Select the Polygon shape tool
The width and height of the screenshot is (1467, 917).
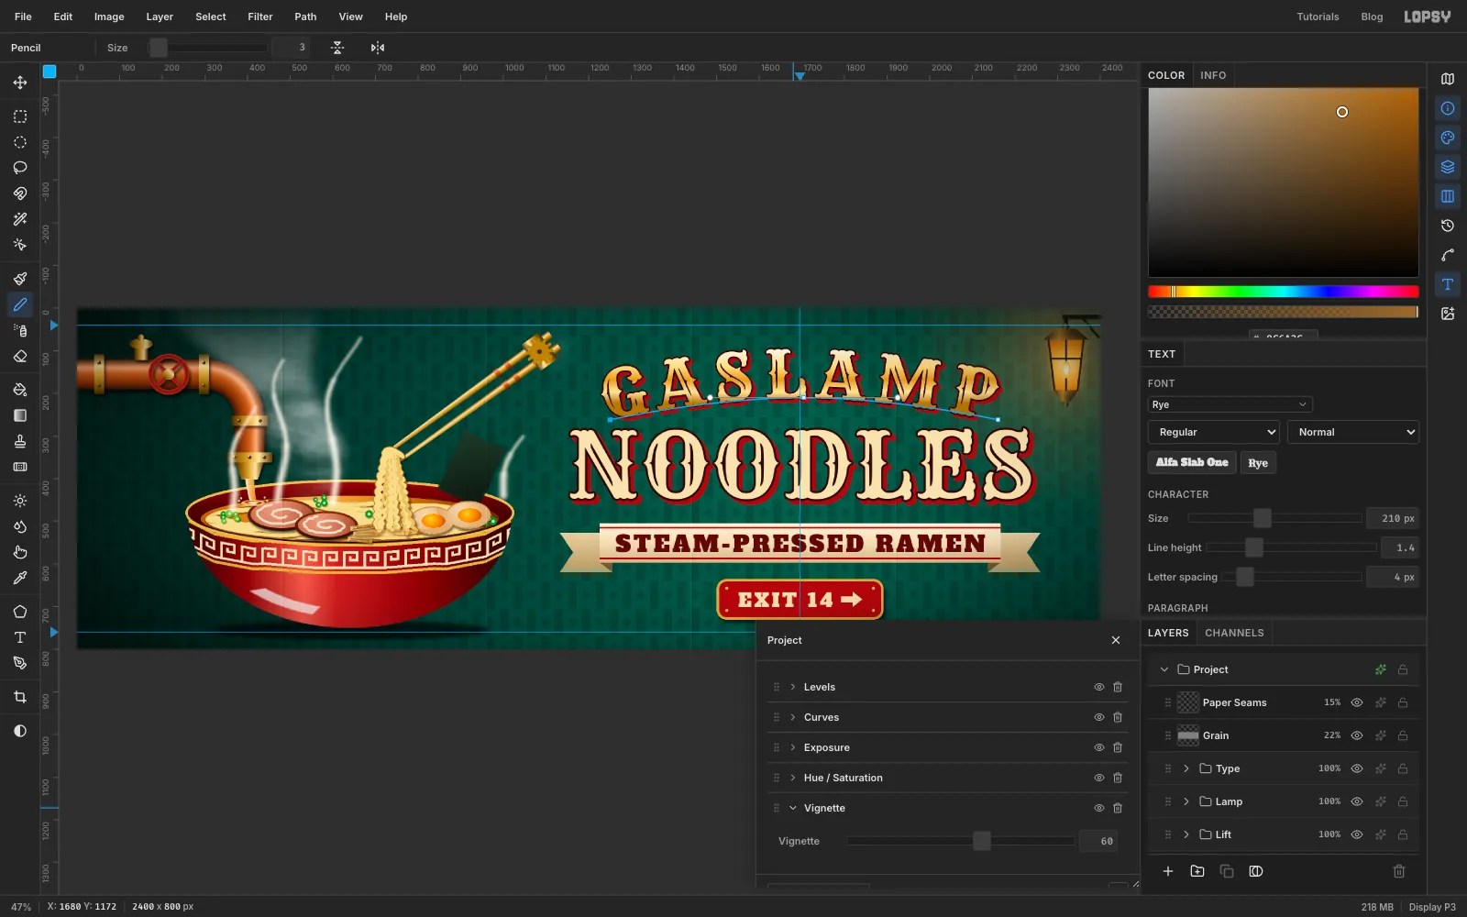20,612
